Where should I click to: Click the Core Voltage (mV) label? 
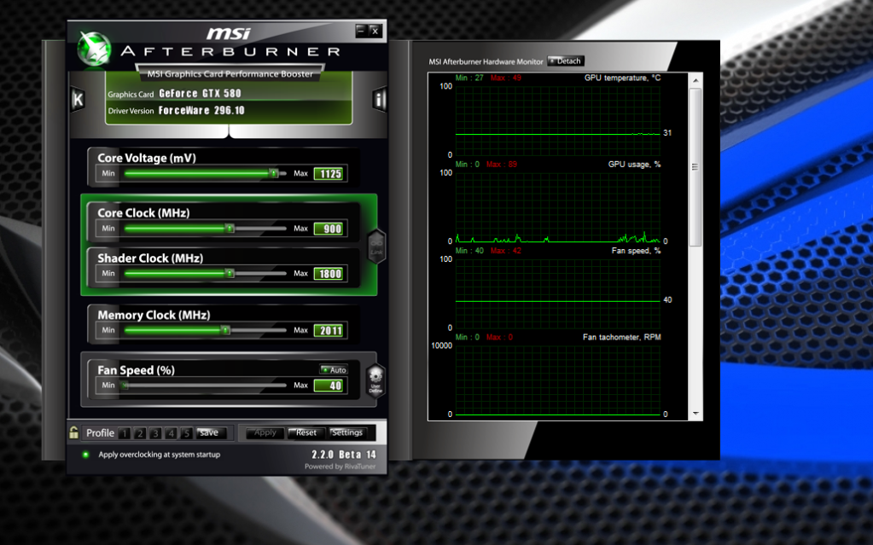[x=147, y=158]
